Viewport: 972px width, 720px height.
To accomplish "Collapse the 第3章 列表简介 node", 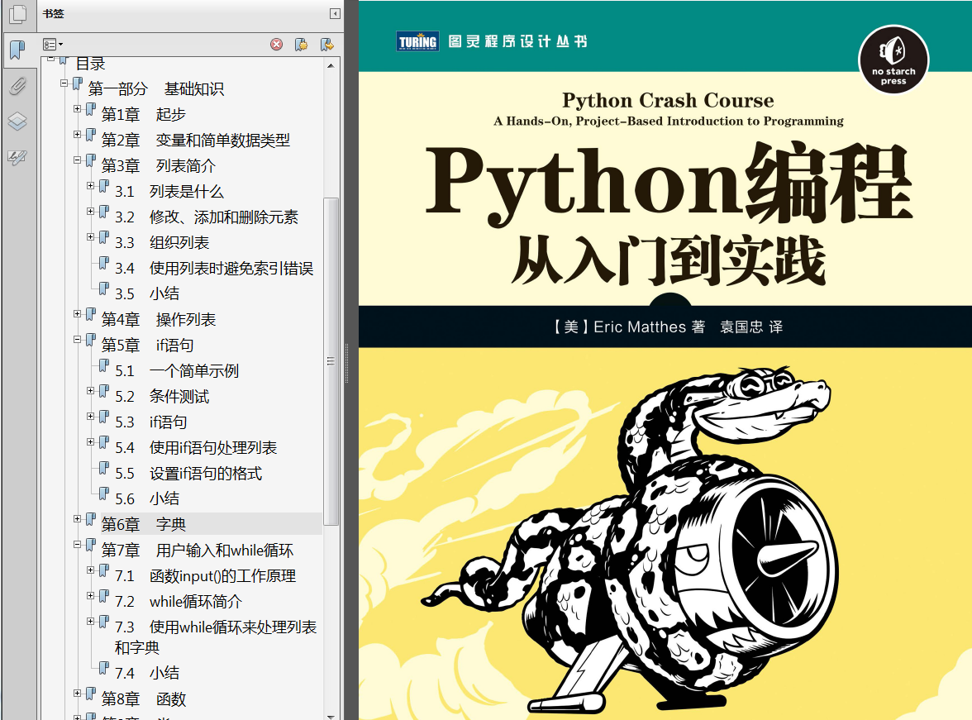I will [78, 160].
